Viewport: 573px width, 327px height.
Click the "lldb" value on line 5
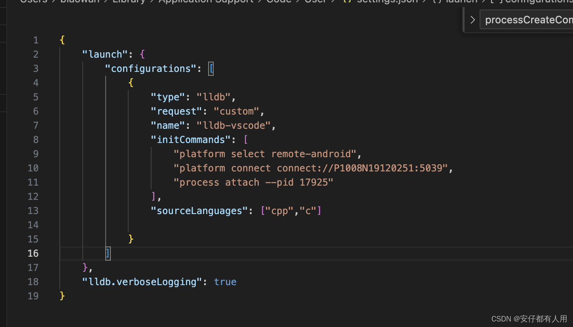click(214, 97)
